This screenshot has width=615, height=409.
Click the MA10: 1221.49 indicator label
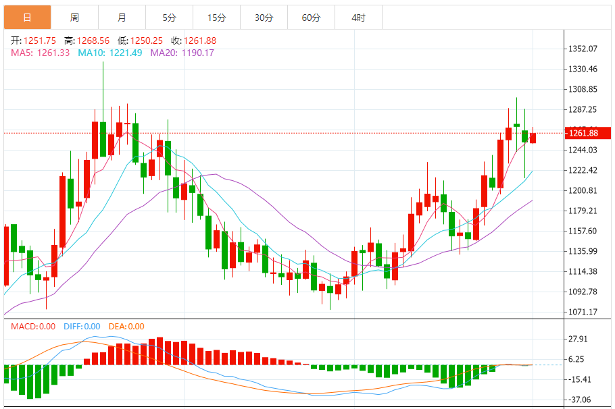click(109, 53)
